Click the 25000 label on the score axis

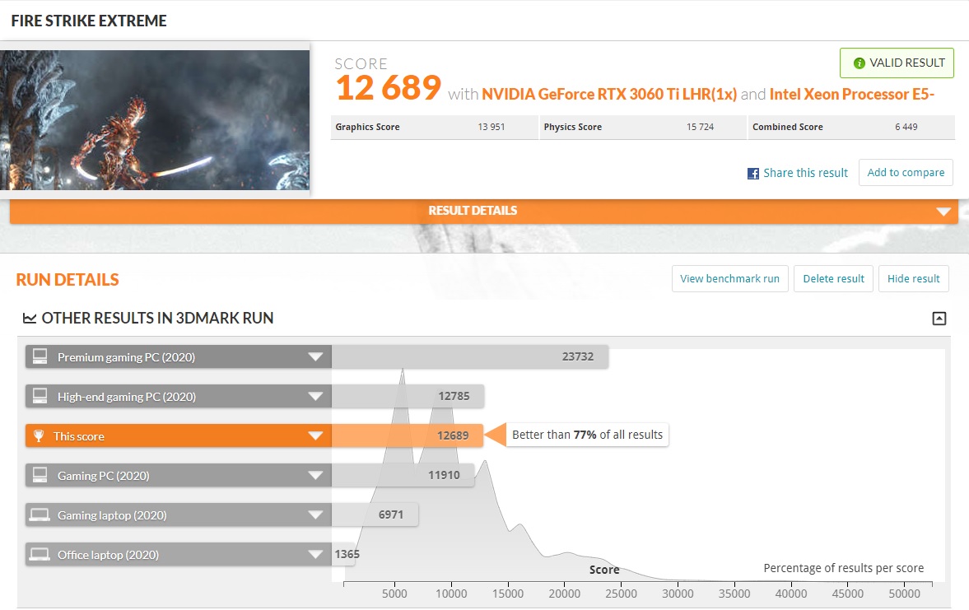tap(621, 594)
